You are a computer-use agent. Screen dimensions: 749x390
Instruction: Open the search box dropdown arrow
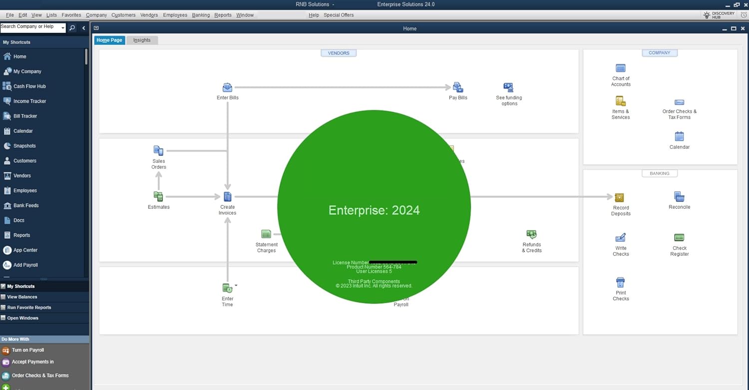point(63,28)
